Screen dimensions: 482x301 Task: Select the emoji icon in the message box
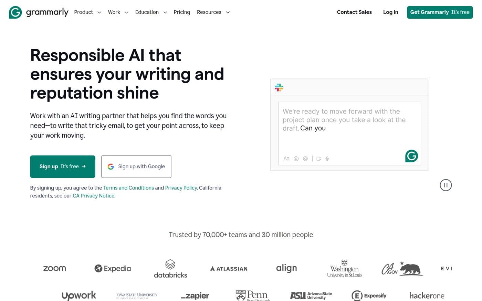[296, 159]
